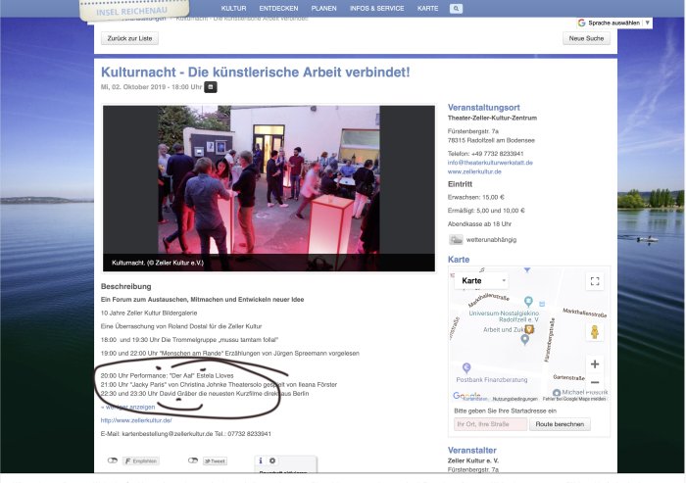Click the Insel Reichenau logo
The width and height of the screenshot is (686, 483).
click(134, 11)
